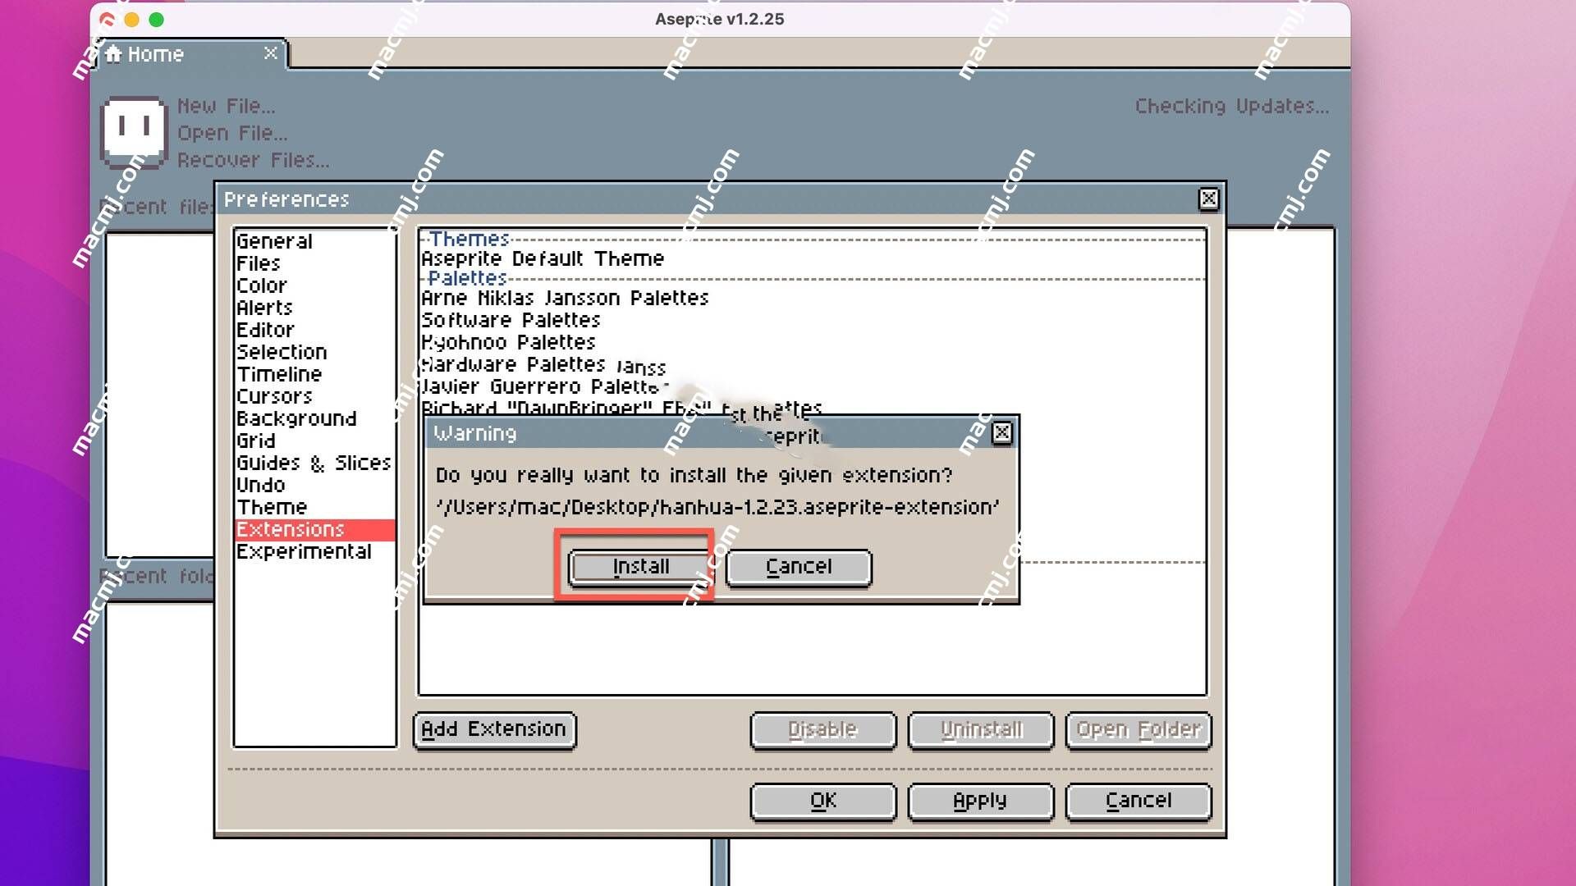
Task: Close the Warning dialog with X icon
Action: (1002, 433)
